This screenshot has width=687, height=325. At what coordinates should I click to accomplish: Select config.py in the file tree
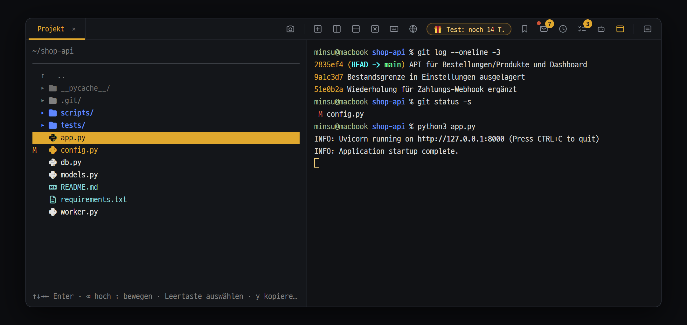166,150
